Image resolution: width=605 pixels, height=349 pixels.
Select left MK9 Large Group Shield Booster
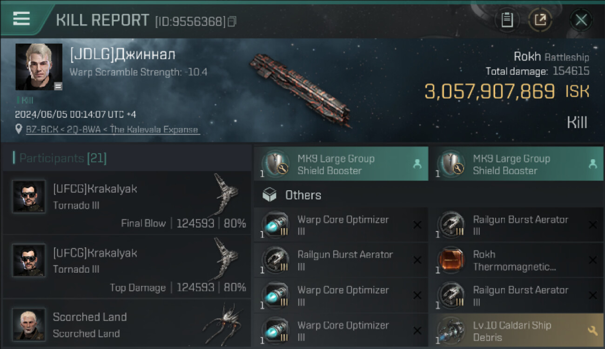(x=341, y=164)
